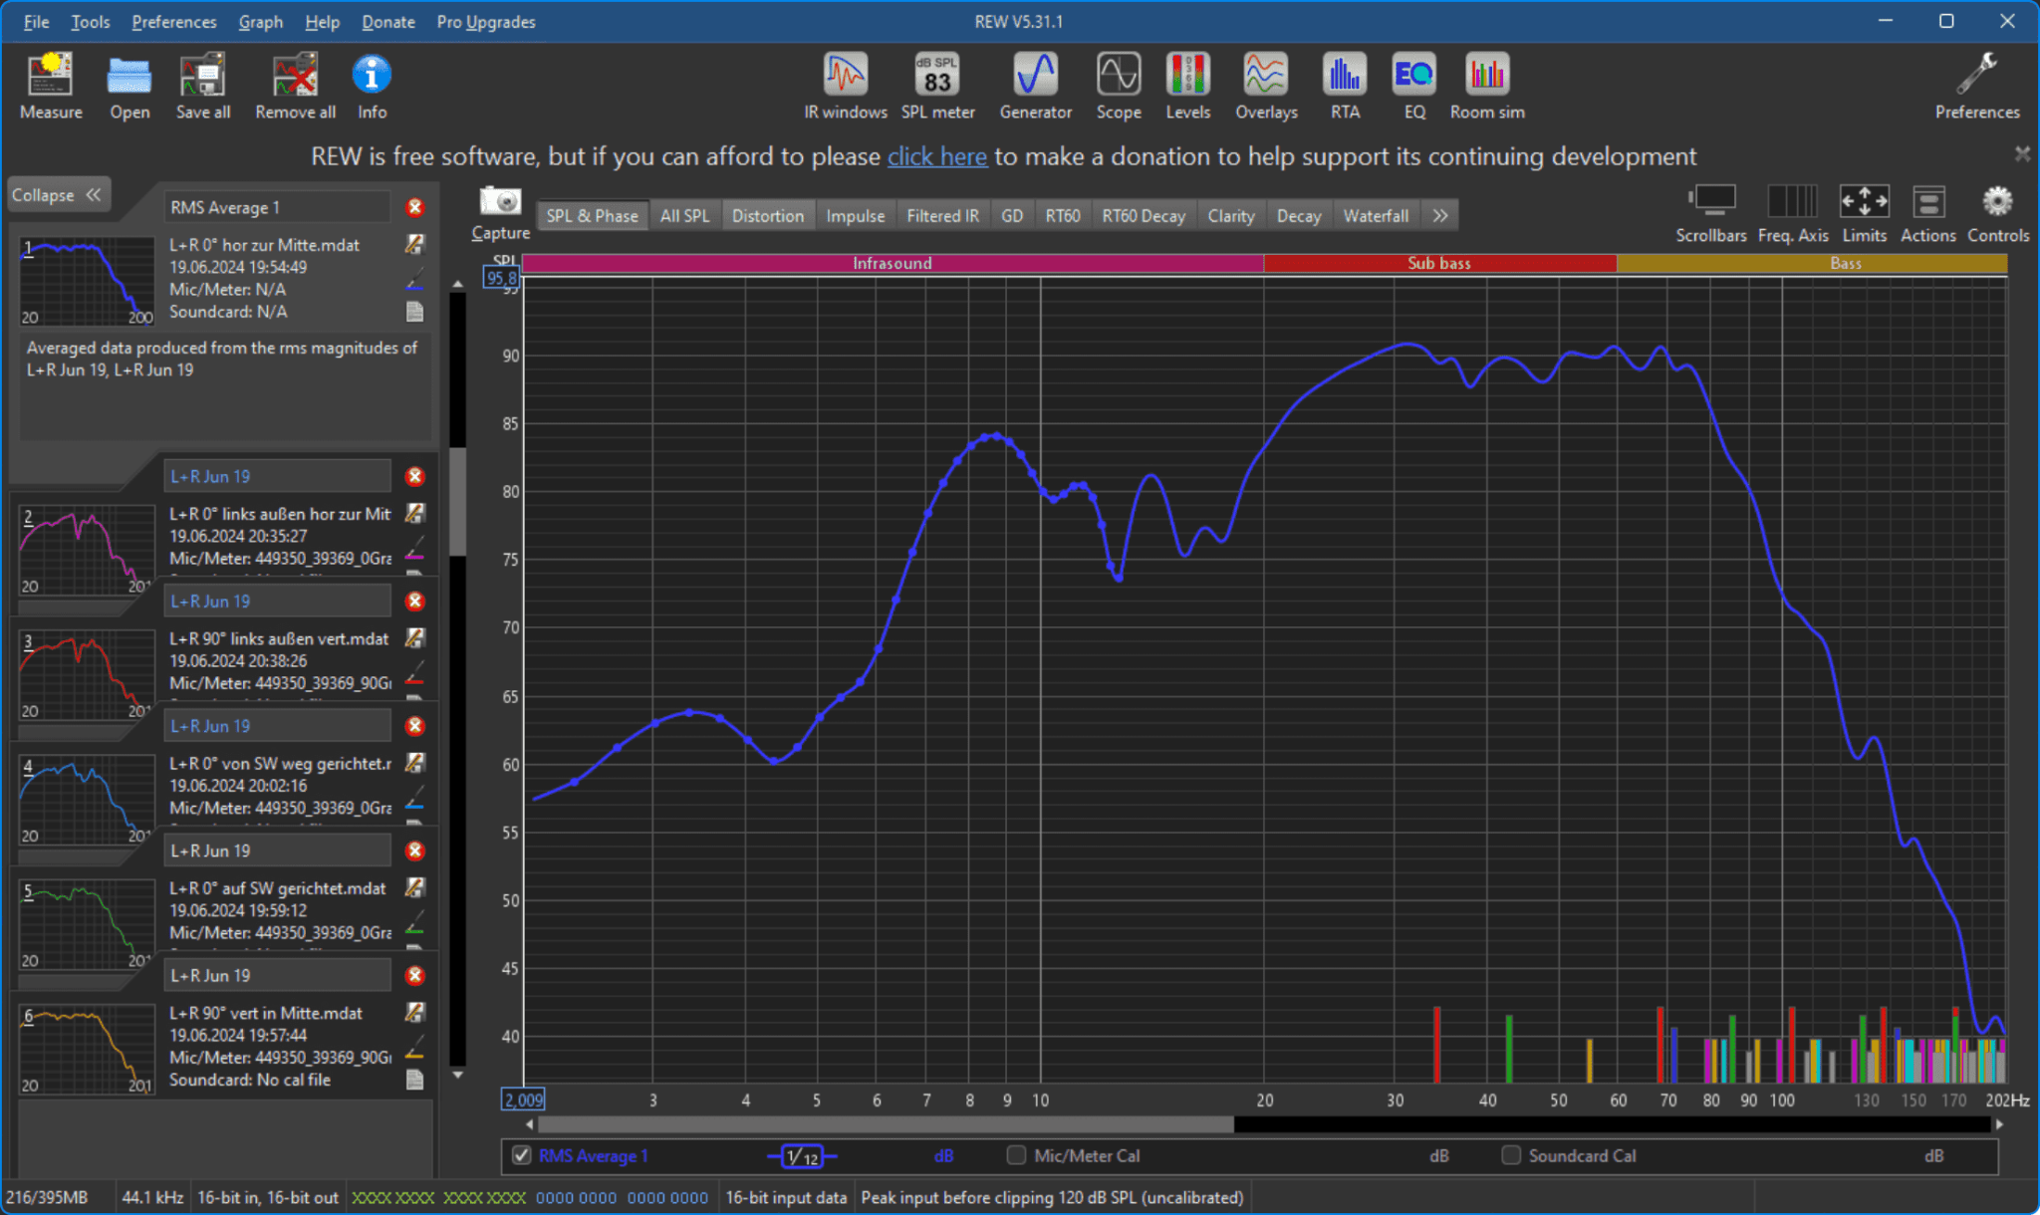Open the Tools menu

90,22
